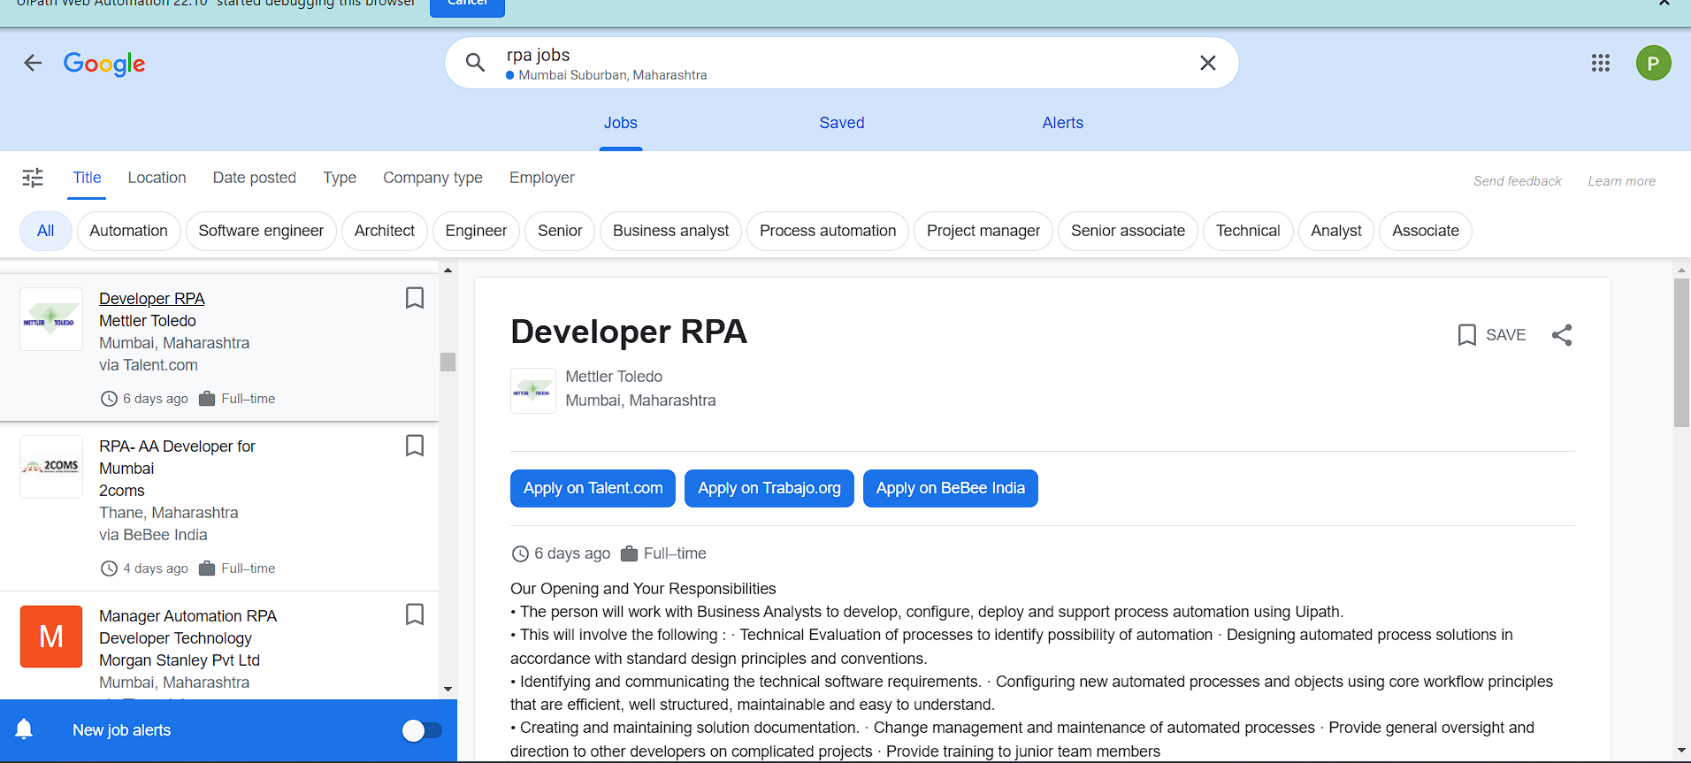This screenshot has height=763, width=1691.
Task: Open the 2COMS company logo
Action: (x=51, y=467)
